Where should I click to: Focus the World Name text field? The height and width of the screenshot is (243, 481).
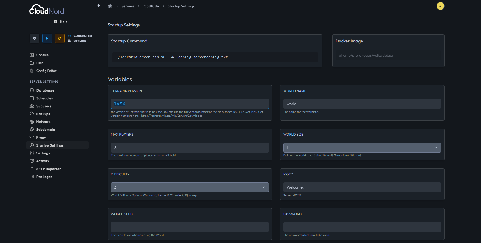[362, 104]
